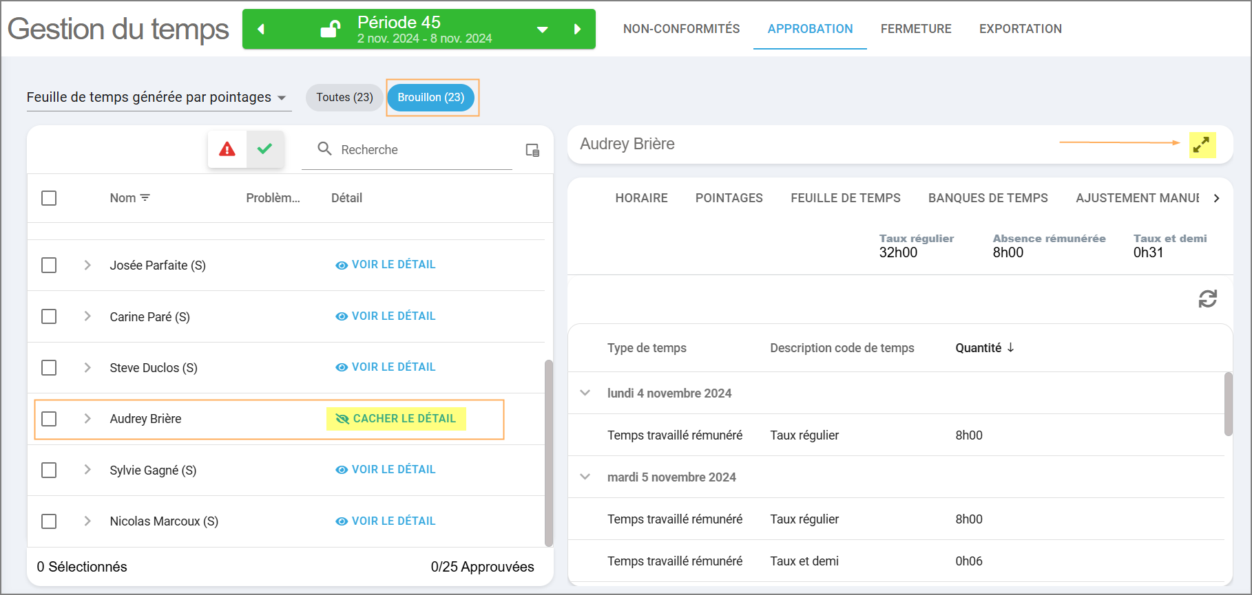
Task: Collapse mardi 5 novembre 2024 group
Action: 585,477
